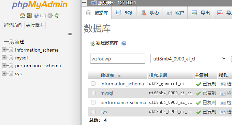Image resolution: width=232 pixels, height=125 pixels.
Task: Click server icon in the breadcrumb
Action: tap(94, 3)
